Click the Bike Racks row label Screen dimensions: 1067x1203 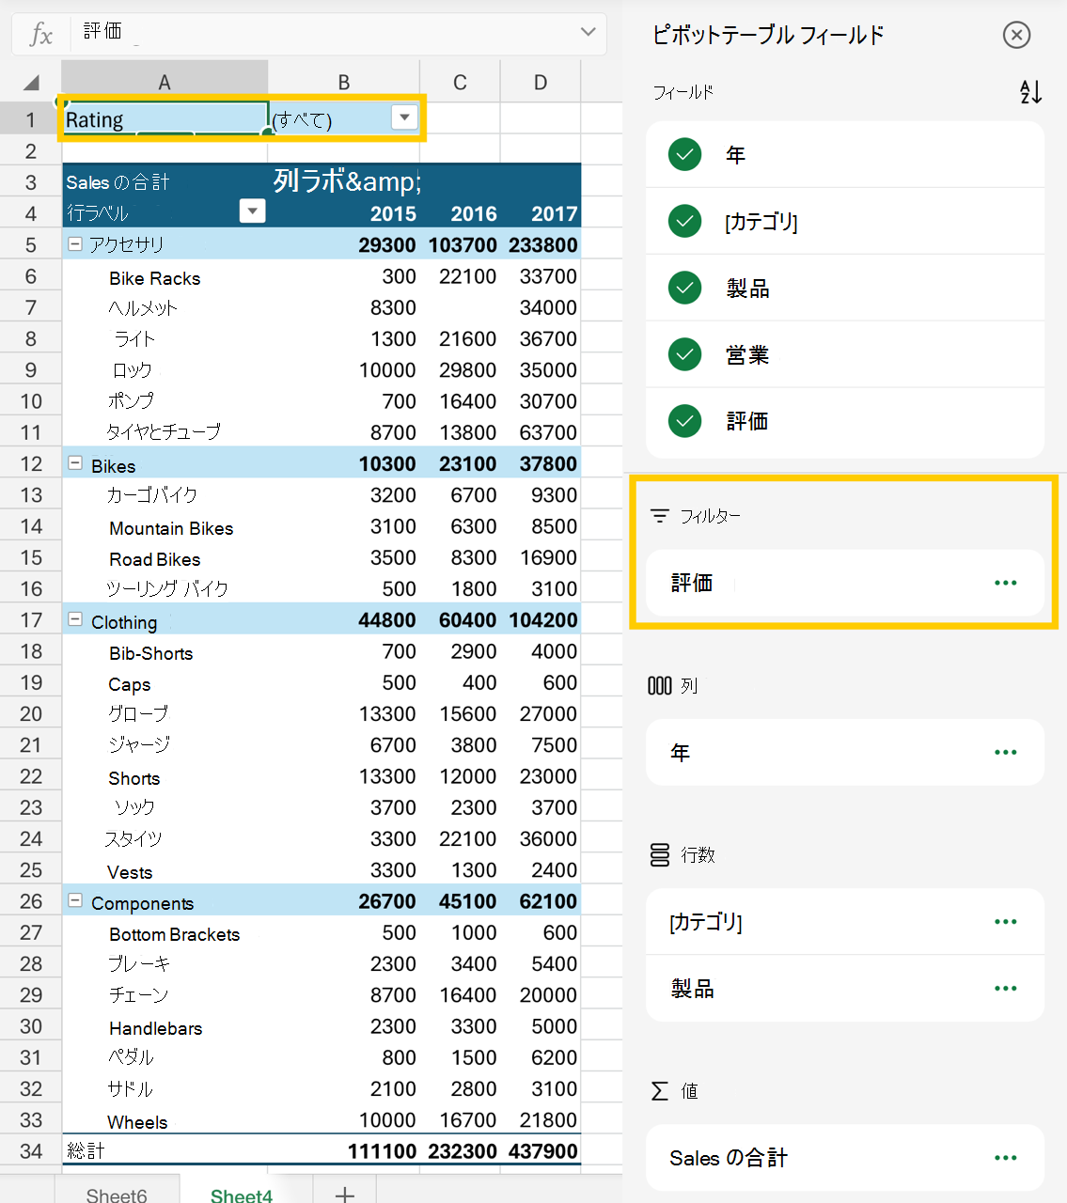coord(154,278)
